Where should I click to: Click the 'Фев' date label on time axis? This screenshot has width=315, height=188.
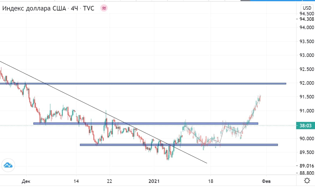266,181
